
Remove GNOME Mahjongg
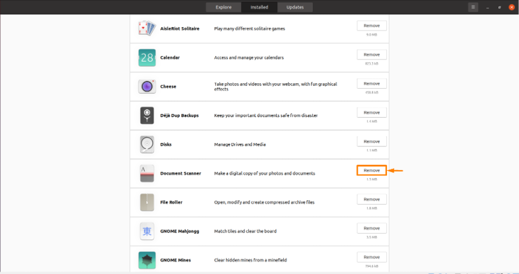coord(372,229)
